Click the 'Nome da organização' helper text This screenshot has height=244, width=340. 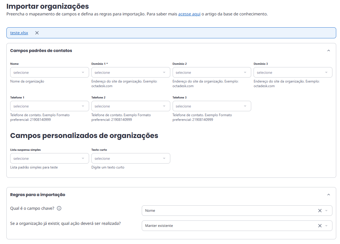(27, 81)
